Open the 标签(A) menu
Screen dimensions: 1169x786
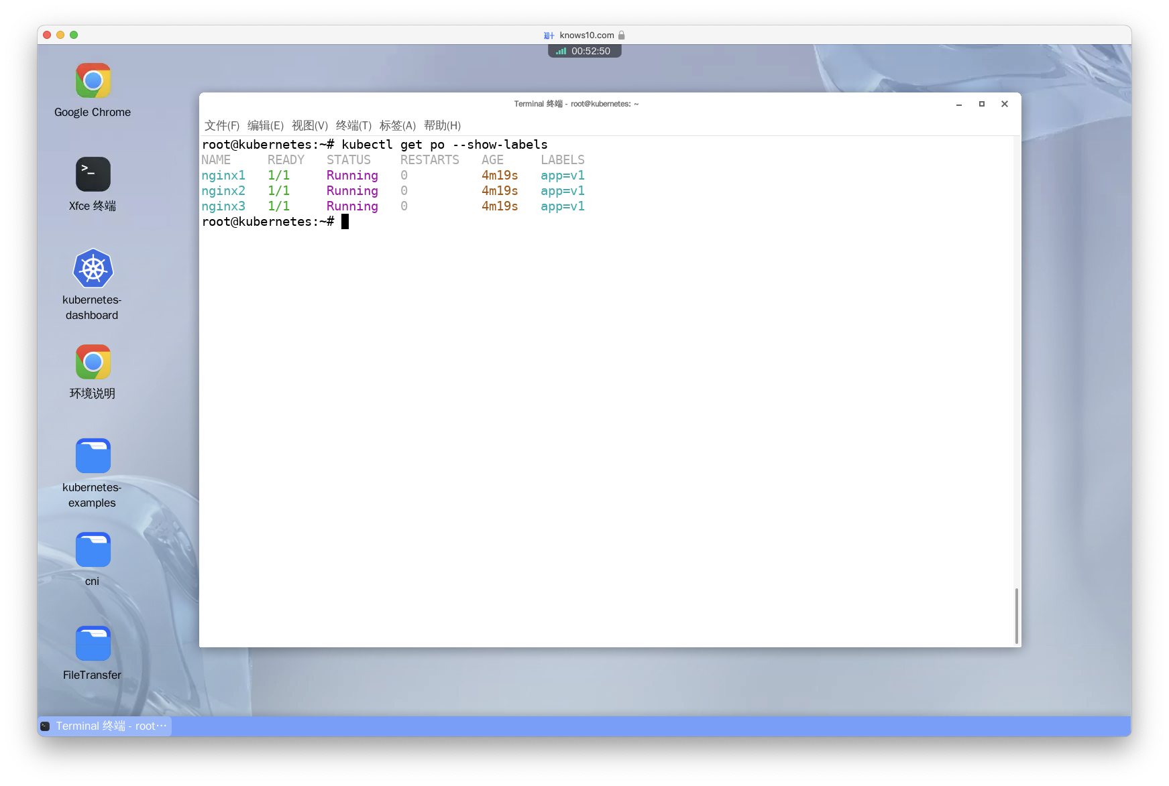click(x=398, y=125)
